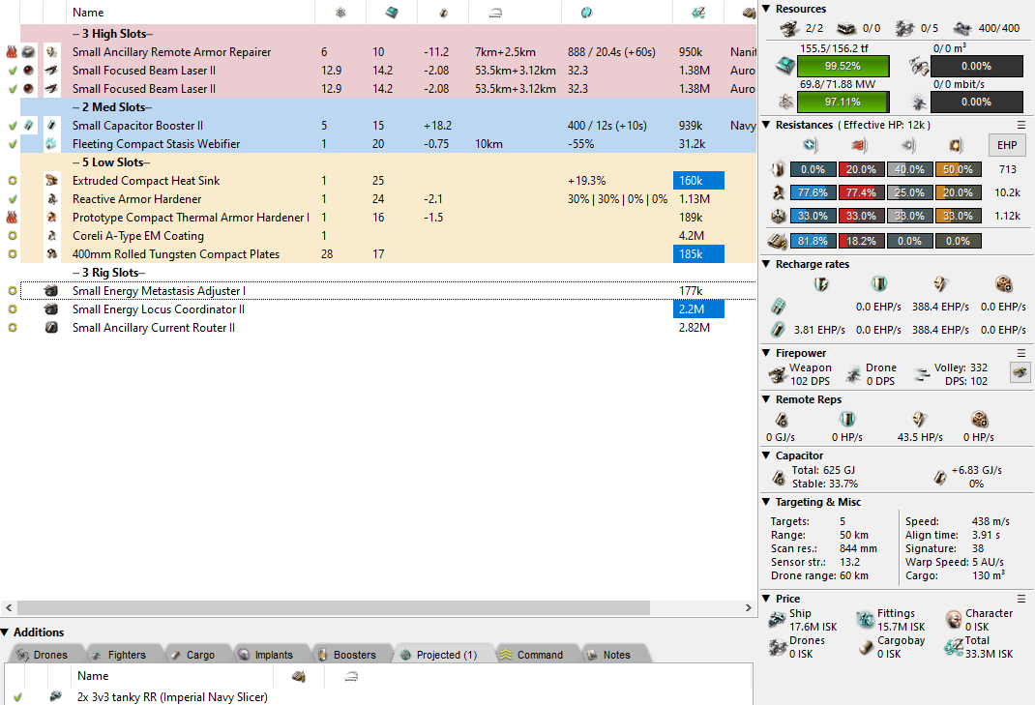This screenshot has height=705, width=1035.
Task: Open the Resistances section hamburger menu
Action: 1020,125
